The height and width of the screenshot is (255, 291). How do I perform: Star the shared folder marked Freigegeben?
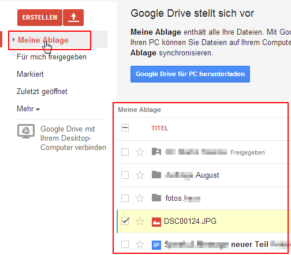tap(140, 152)
